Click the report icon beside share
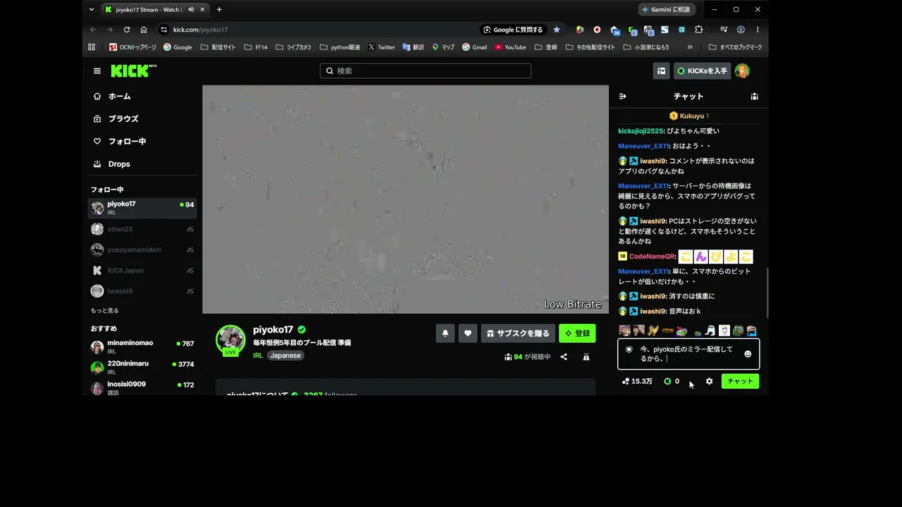This screenshot has height=507, width=902. (x=586, y=357)
